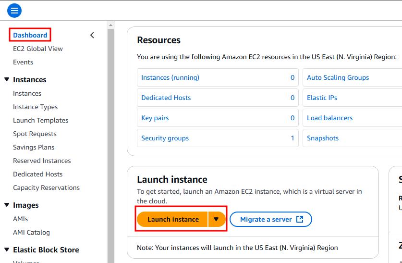Collapse the Images section triangle
Image resolution: width=402 pixels, height=263 pixels.
coord(7,205)
